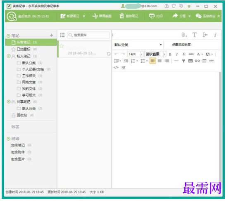
Task: Toggle ABC strikethrough formatting
Action: pyautogui.click(x=191, y=54)
